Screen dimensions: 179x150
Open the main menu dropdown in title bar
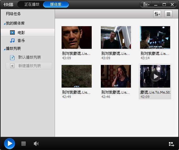(146, 5)
